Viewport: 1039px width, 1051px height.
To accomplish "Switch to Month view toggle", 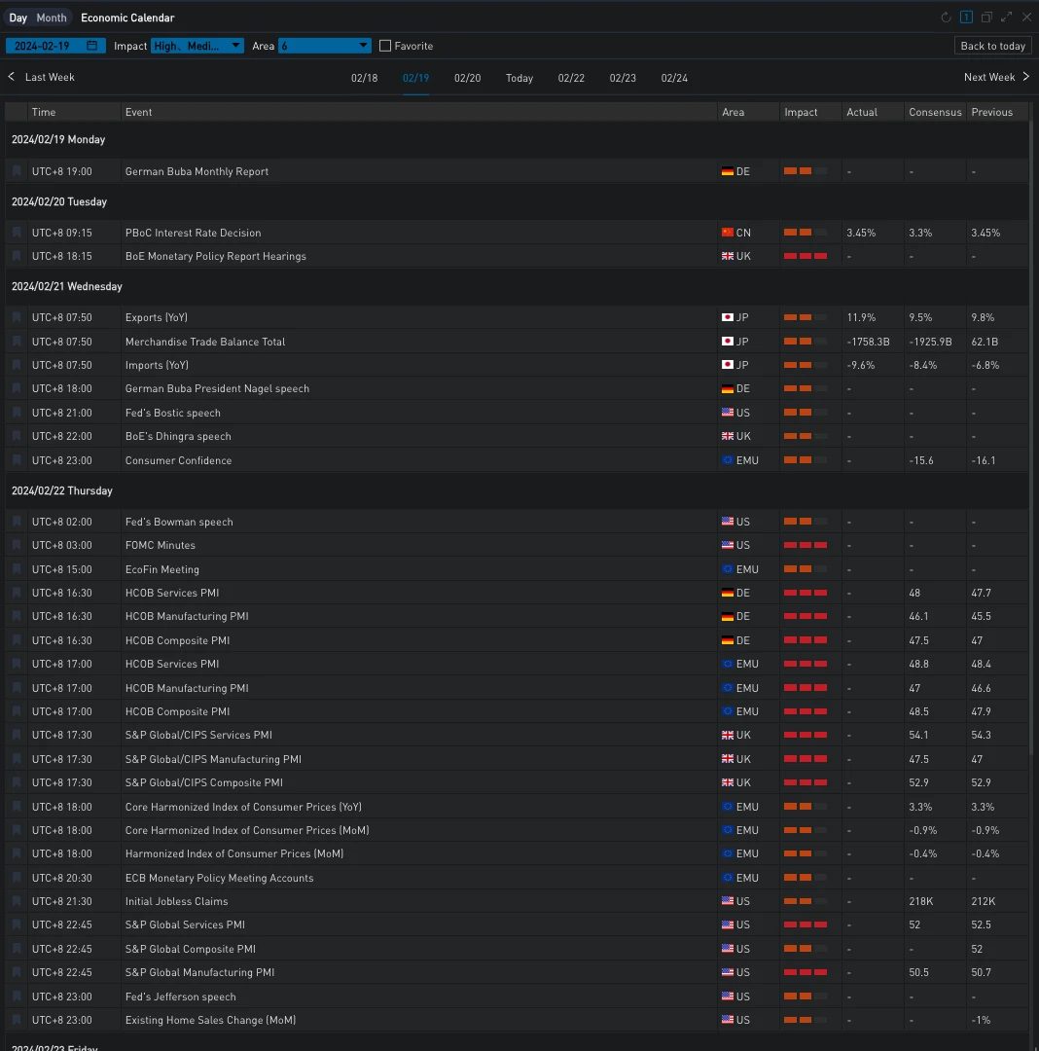I will coord(52,18).
